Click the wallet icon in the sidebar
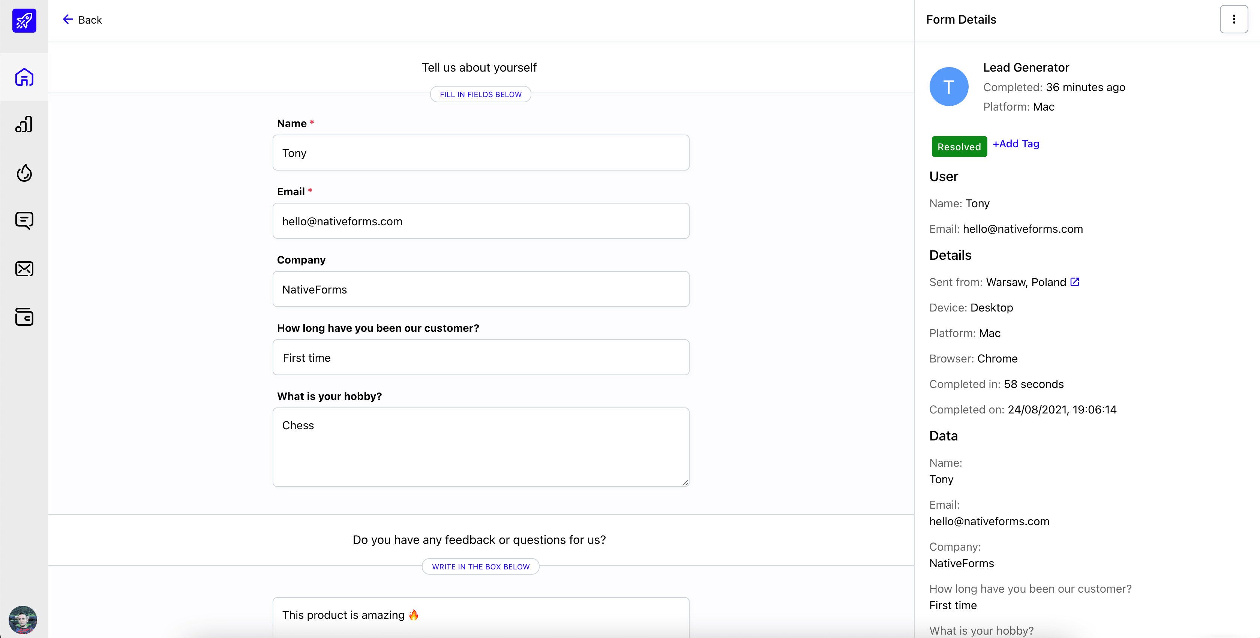The image size is (1260, 638). pos(24,317)
